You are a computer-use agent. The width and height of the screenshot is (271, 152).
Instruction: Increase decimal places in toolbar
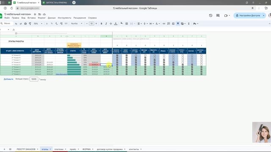tap(61, 24)
